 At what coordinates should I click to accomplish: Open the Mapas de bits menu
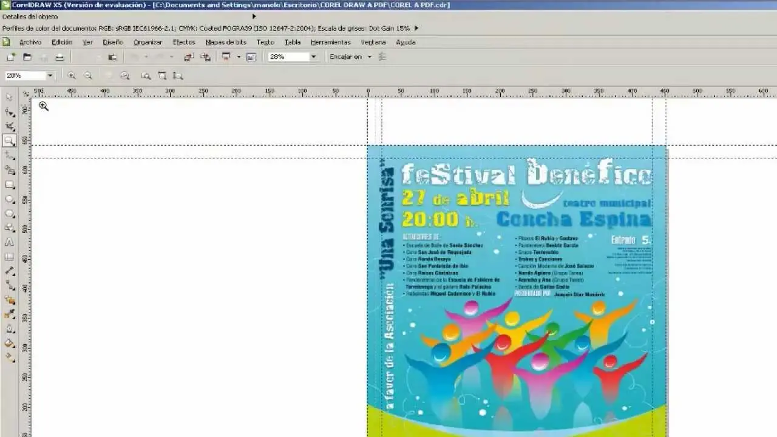point(226,42)
